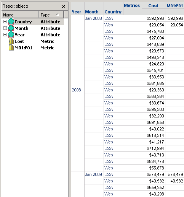Click the Year attribute icon
The width and height of the screenshot is (184, 197).
click(x=11, y=34)
